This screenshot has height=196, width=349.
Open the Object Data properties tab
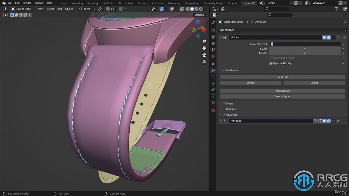[213, 96]
